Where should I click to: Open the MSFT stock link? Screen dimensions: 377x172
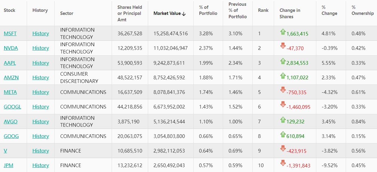(x=10, y=33)
